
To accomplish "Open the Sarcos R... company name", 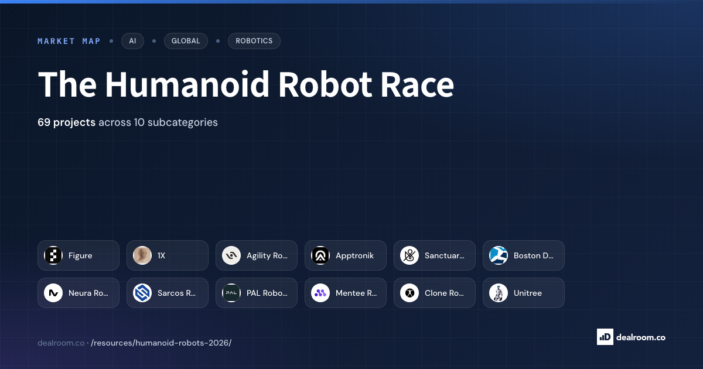I will pos(176,293).
